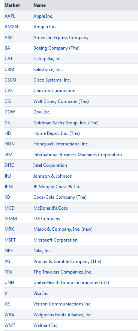This screenshot has width=138, height=331.
Task: Open the AAPL ticker link
Action: (x=10, y=16)
